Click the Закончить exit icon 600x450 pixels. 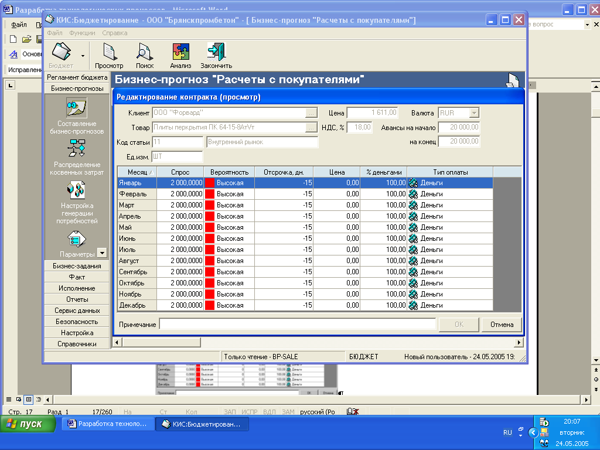click(x=216, y=53)
